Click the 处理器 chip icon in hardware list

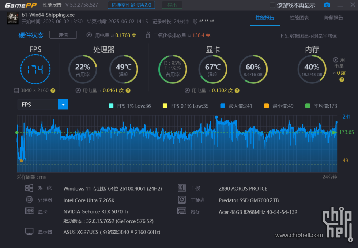point(29,200)
